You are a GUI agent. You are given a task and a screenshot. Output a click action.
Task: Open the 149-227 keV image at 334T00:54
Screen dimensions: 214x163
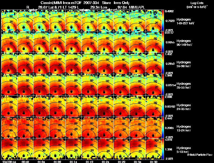(x=9, y=21)
